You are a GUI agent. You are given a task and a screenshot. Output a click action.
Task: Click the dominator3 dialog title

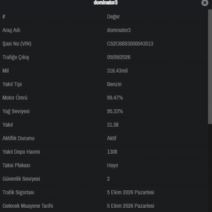pos(105,3)
